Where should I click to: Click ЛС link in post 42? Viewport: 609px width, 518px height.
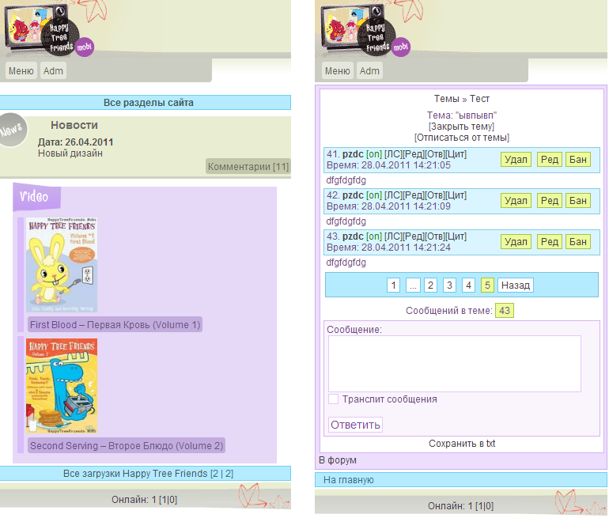click(393, 195)
